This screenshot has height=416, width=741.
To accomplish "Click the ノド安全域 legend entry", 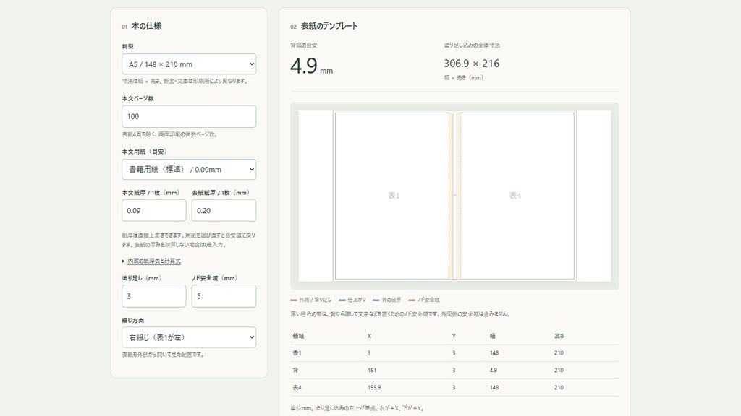I will [x=424, y=300].
